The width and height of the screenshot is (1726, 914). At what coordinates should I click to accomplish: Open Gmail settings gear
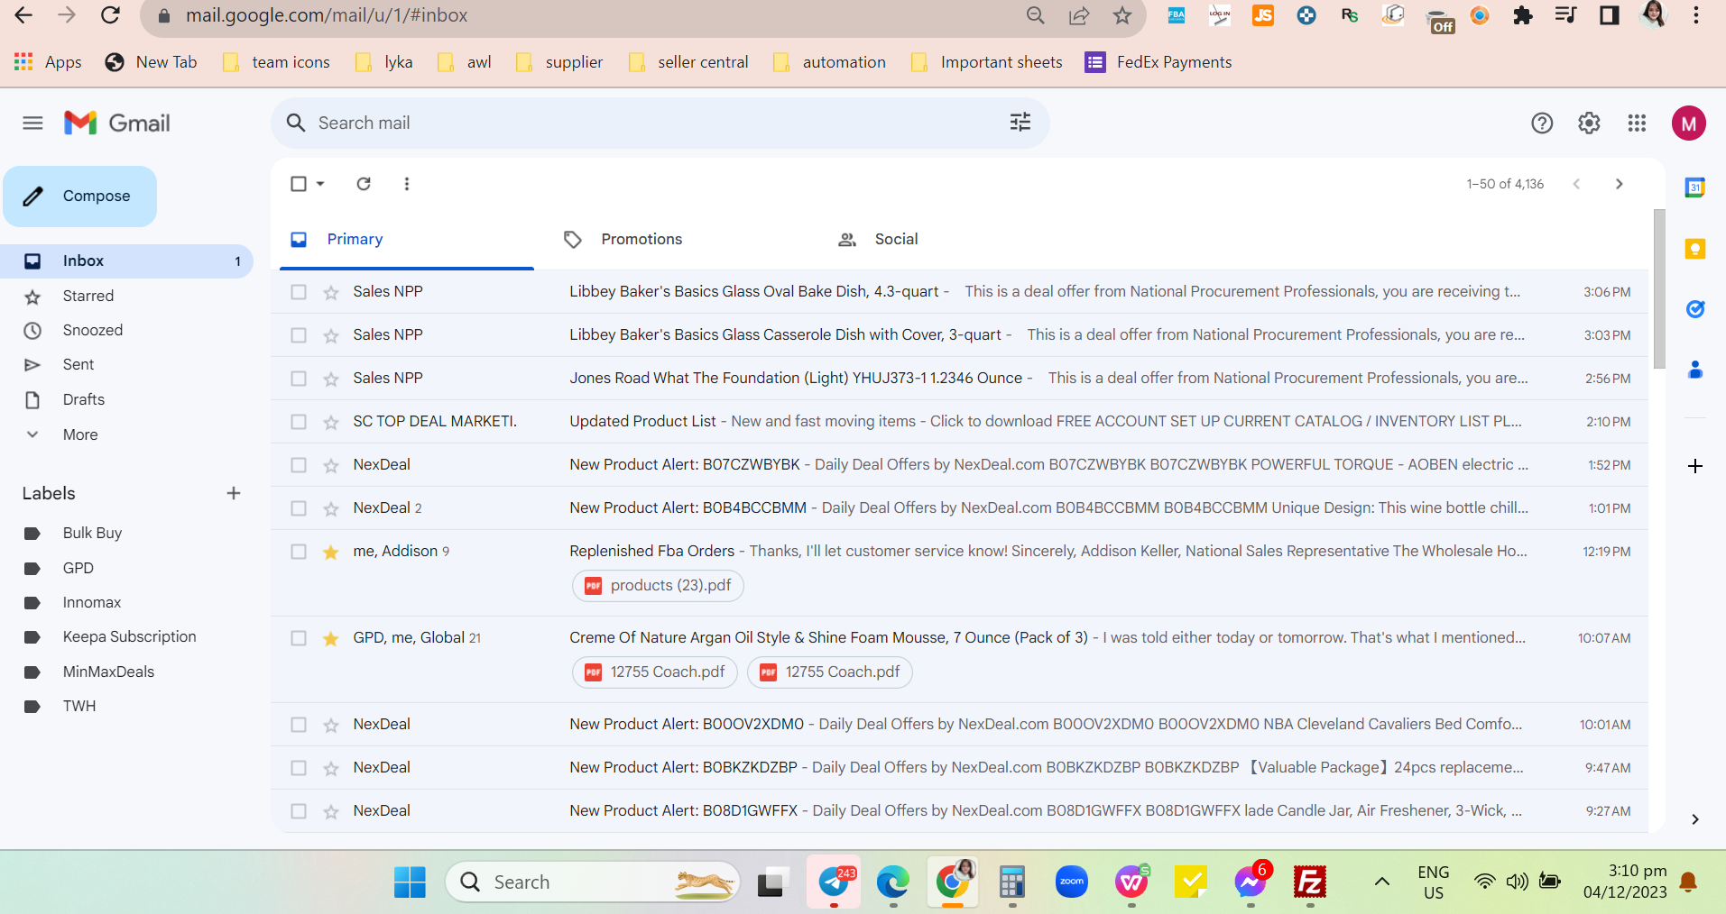1589,123
